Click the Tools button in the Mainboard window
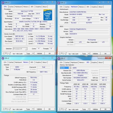This screenshot has width=113, height=113. pos(84,54)
